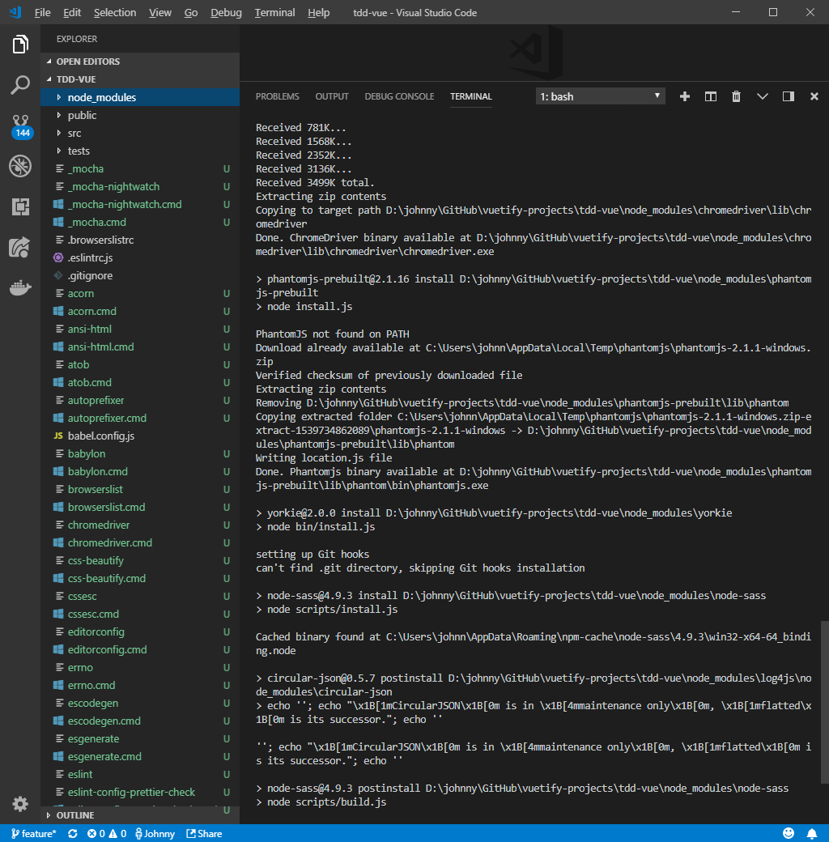Screen dimensions: 829x842
Task: Kill terminal with trash icon
Action: [736, 96]
